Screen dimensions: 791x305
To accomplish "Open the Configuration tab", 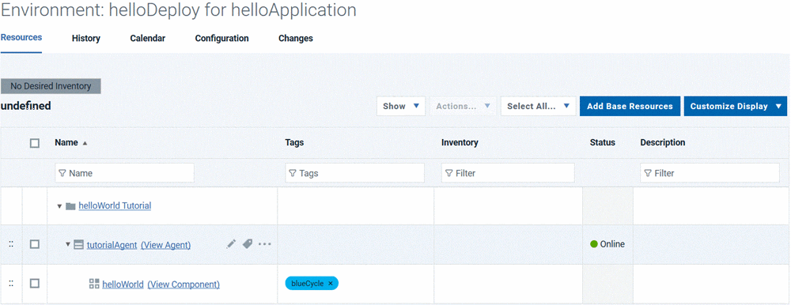I will click(222, 38).
